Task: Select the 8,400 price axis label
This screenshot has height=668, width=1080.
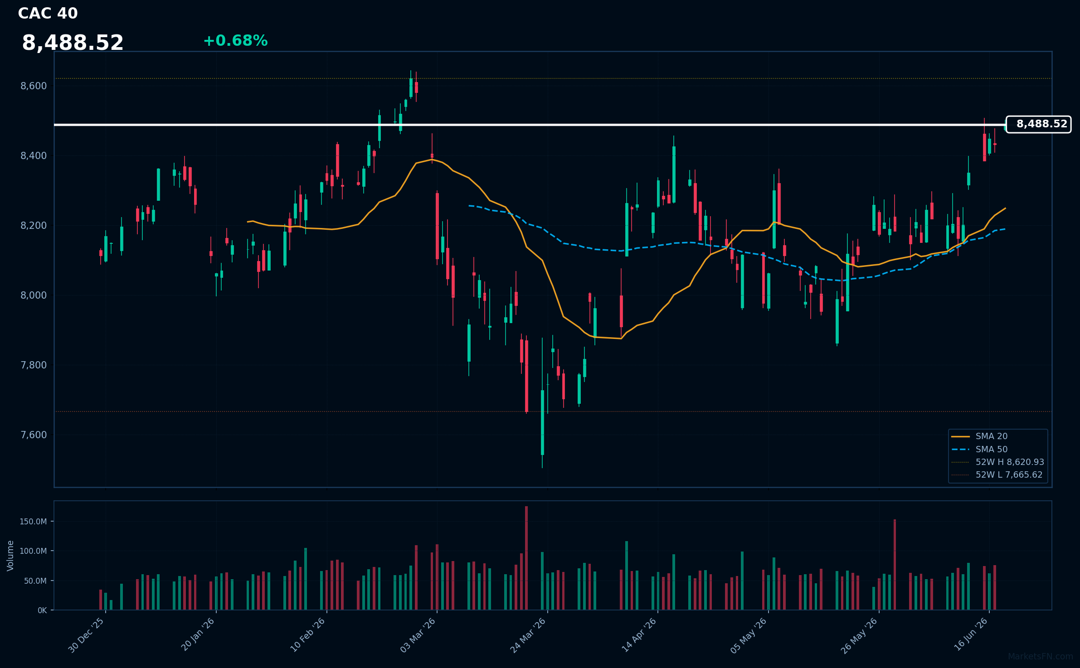Action: point(34,156)
